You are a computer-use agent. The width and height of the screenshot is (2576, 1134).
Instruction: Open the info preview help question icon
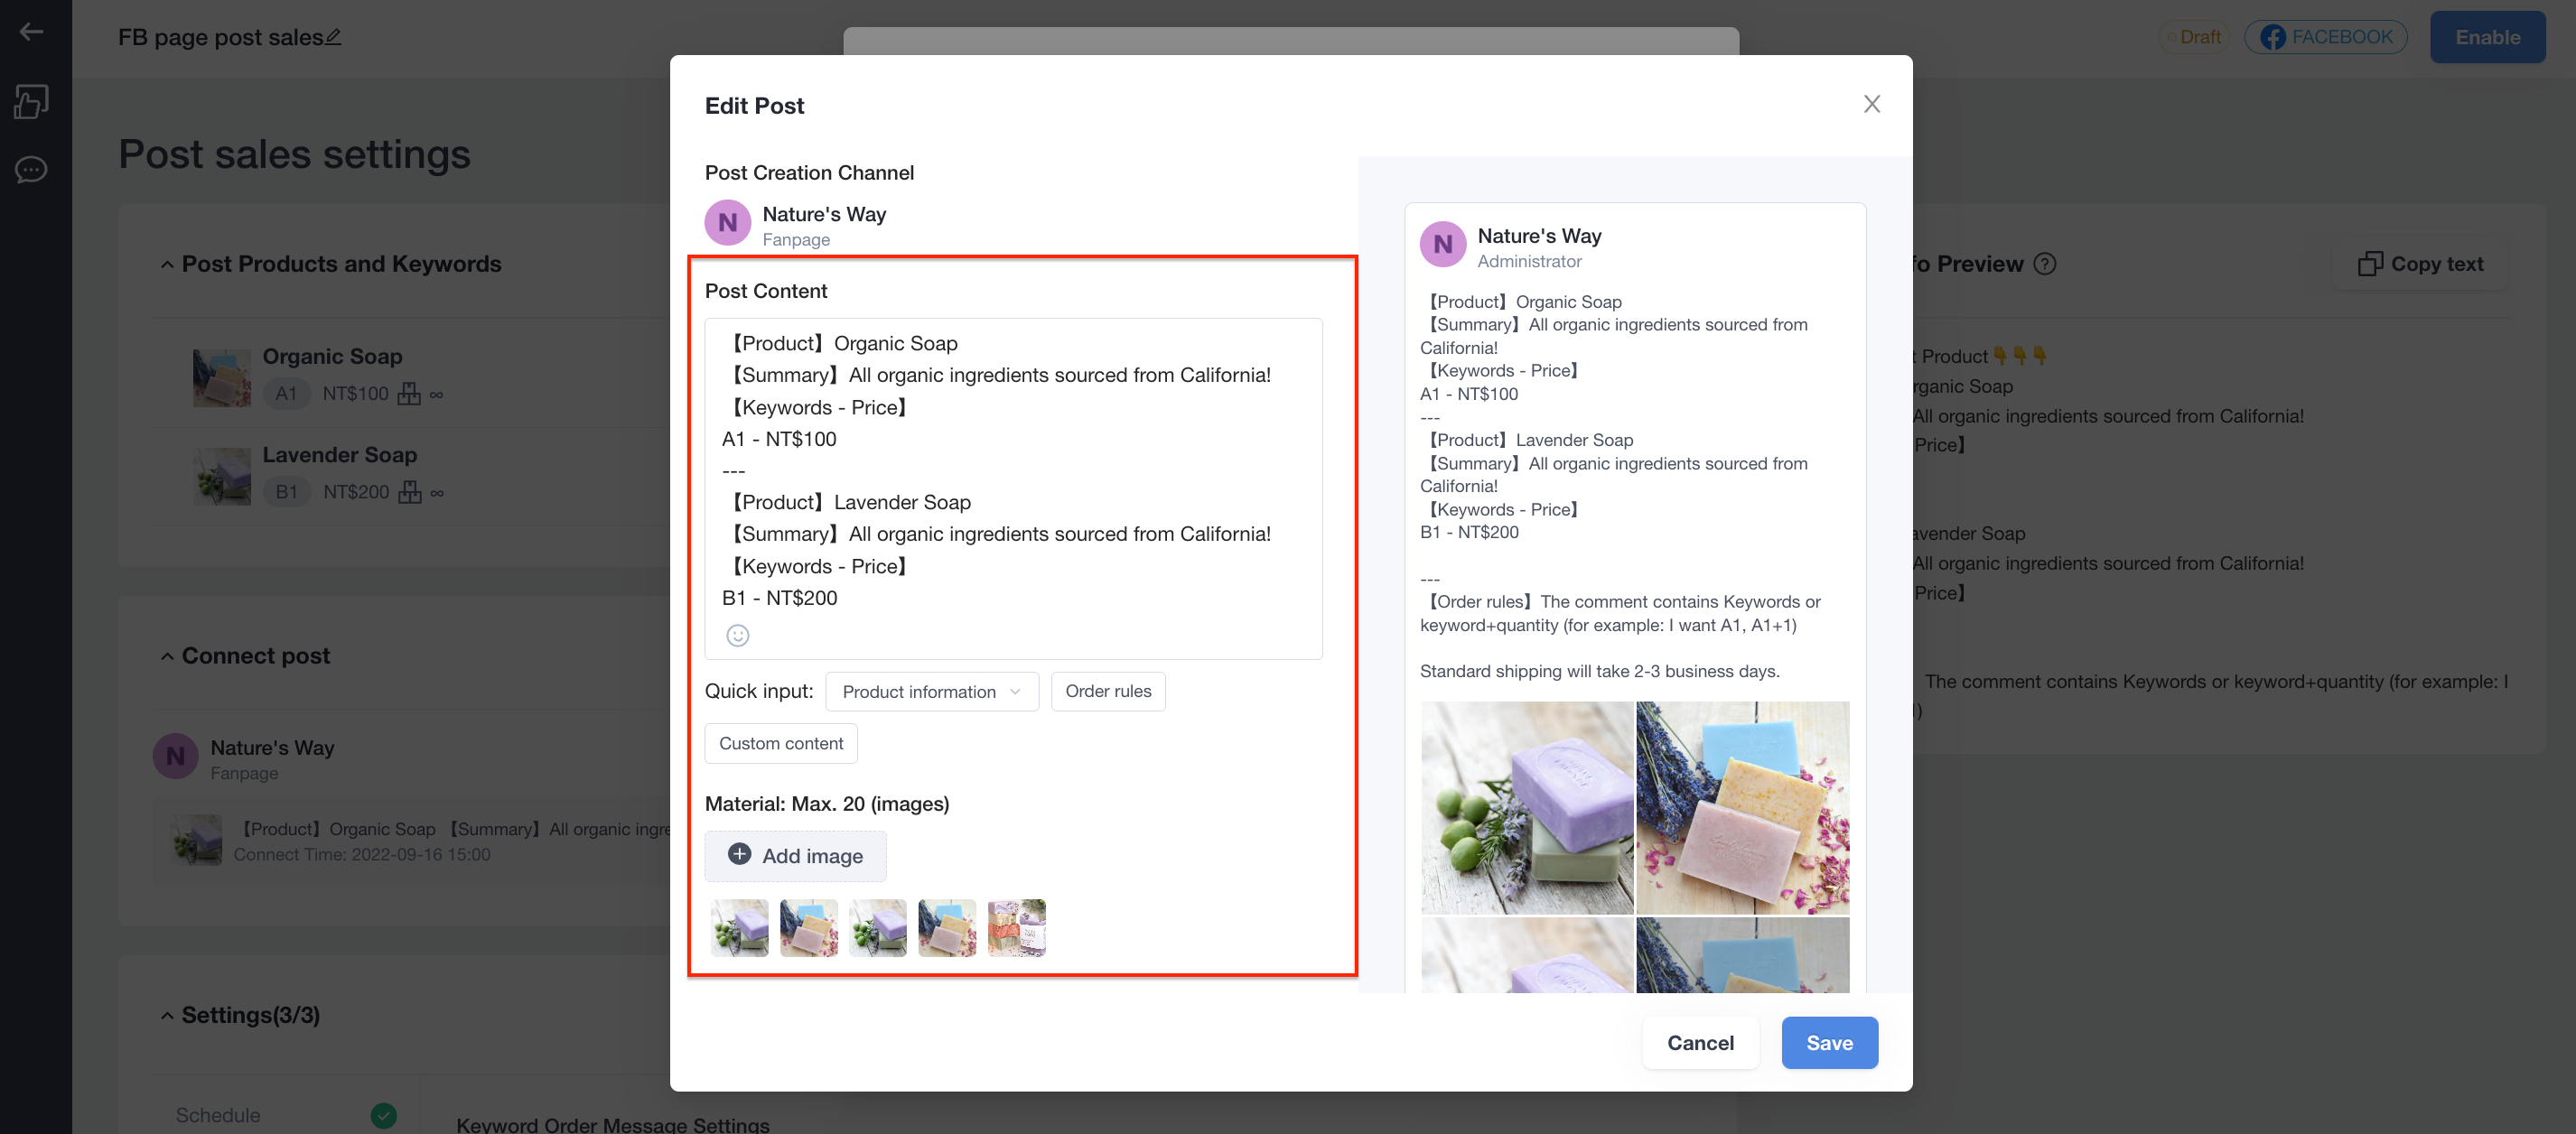click(2045, 264)
